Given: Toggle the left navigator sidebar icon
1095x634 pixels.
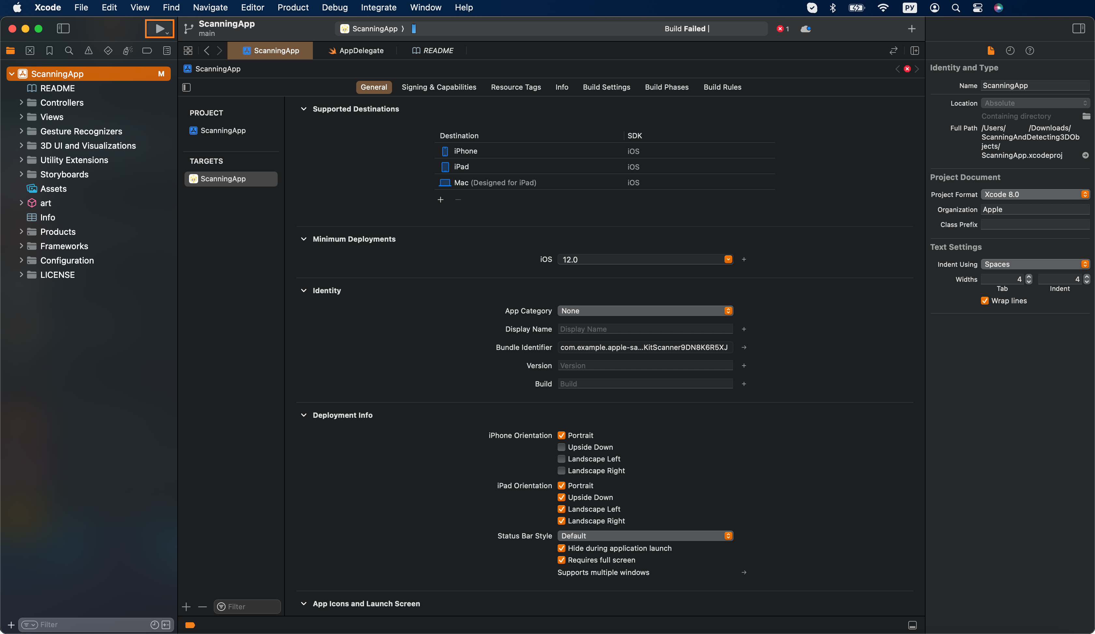Looking at the screenshot, I should [63, 29].
